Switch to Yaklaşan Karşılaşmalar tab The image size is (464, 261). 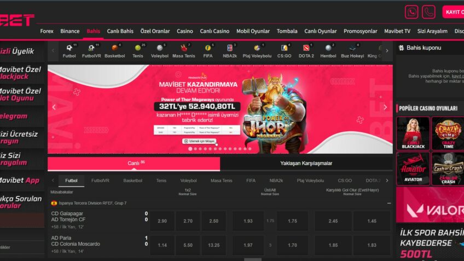[306, 163]
